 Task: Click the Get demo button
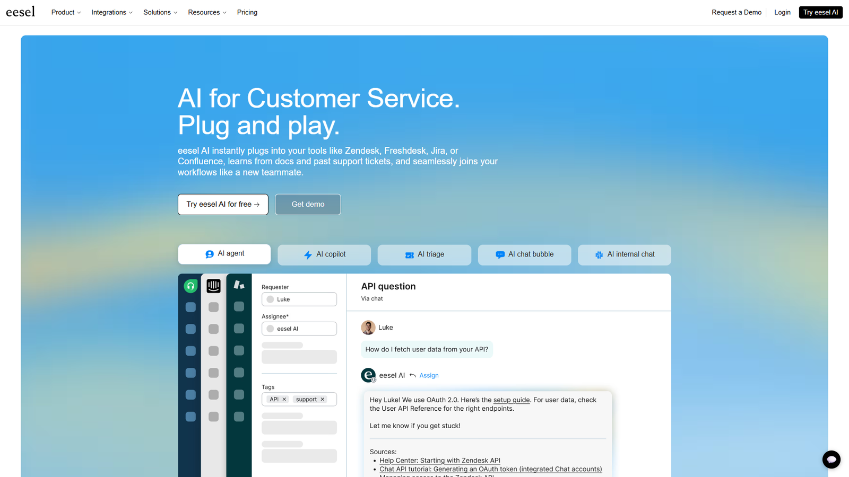[308, 204]
